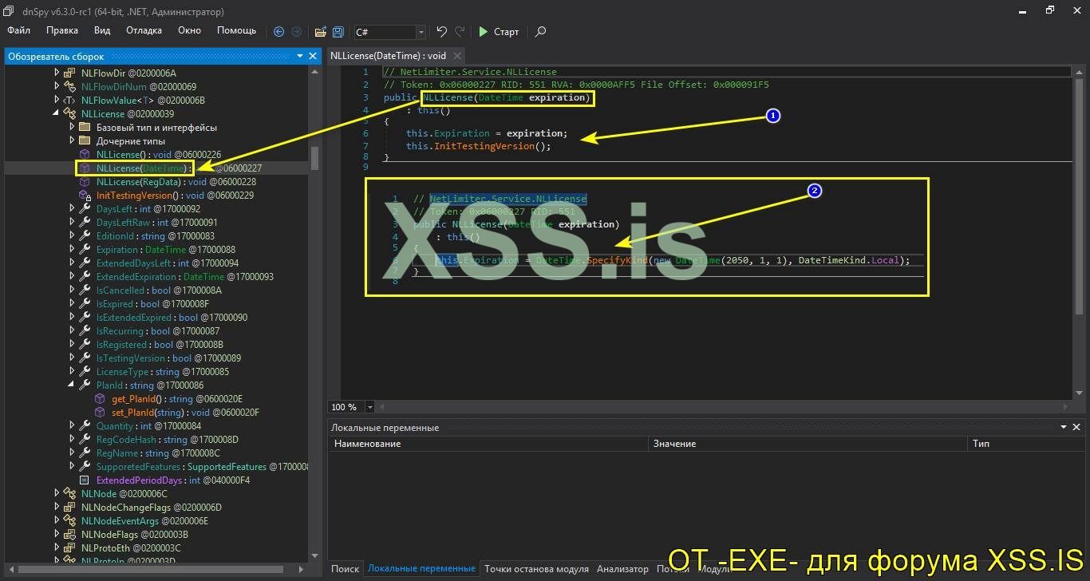This screenshot has width=1090, height=581.
Task: Open the Файл menu
Action: (x=18, y=30)
